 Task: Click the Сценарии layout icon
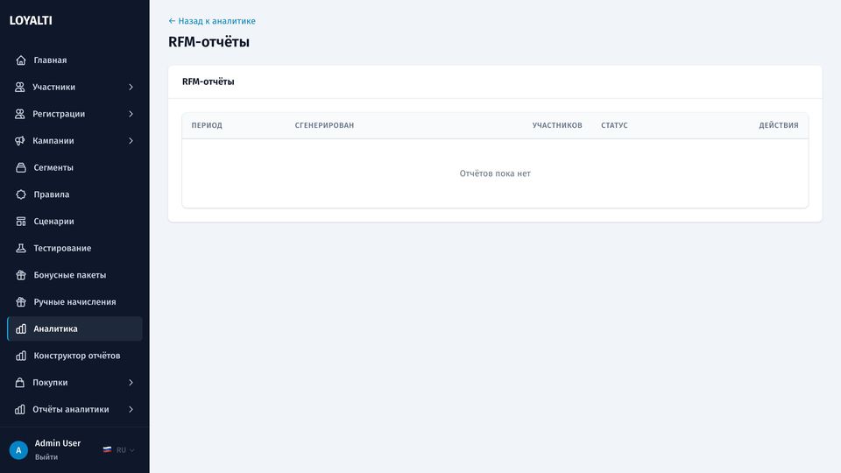point(21,221)
